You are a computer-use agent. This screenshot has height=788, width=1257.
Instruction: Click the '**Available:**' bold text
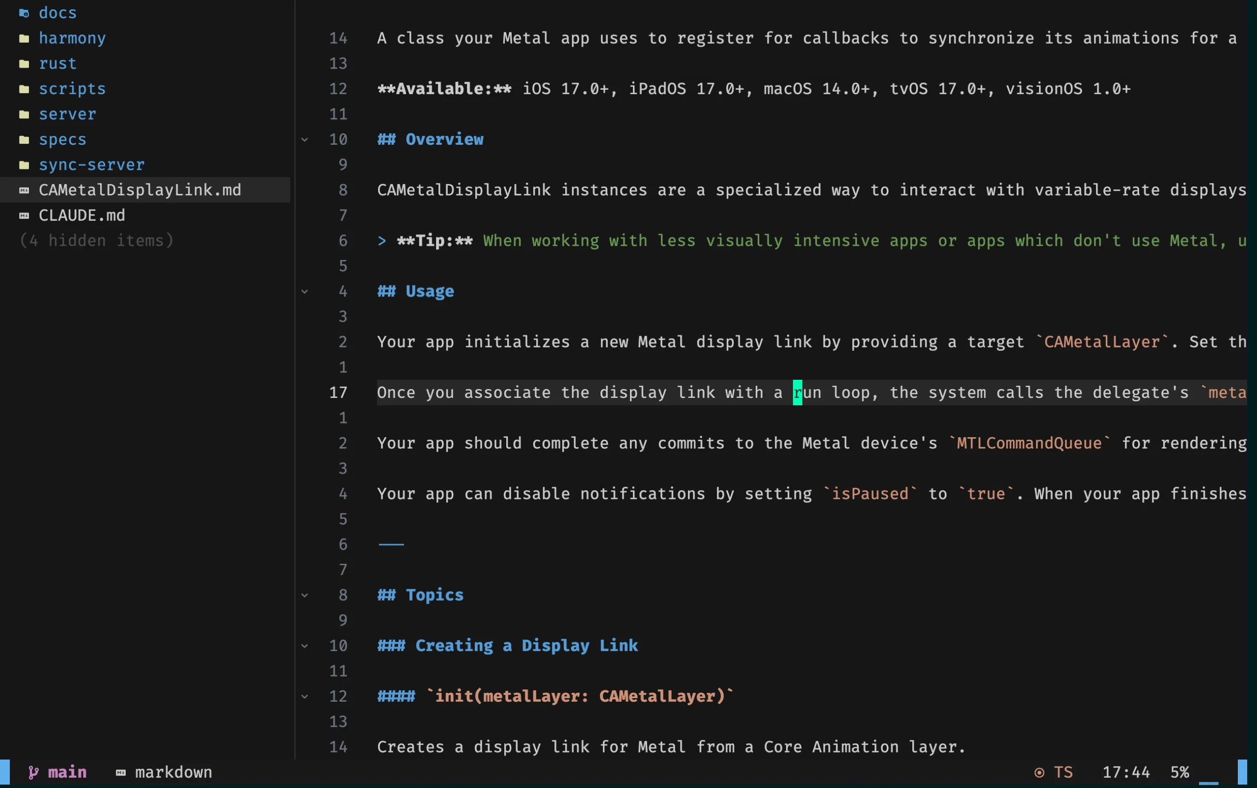[x=444, y=89]
